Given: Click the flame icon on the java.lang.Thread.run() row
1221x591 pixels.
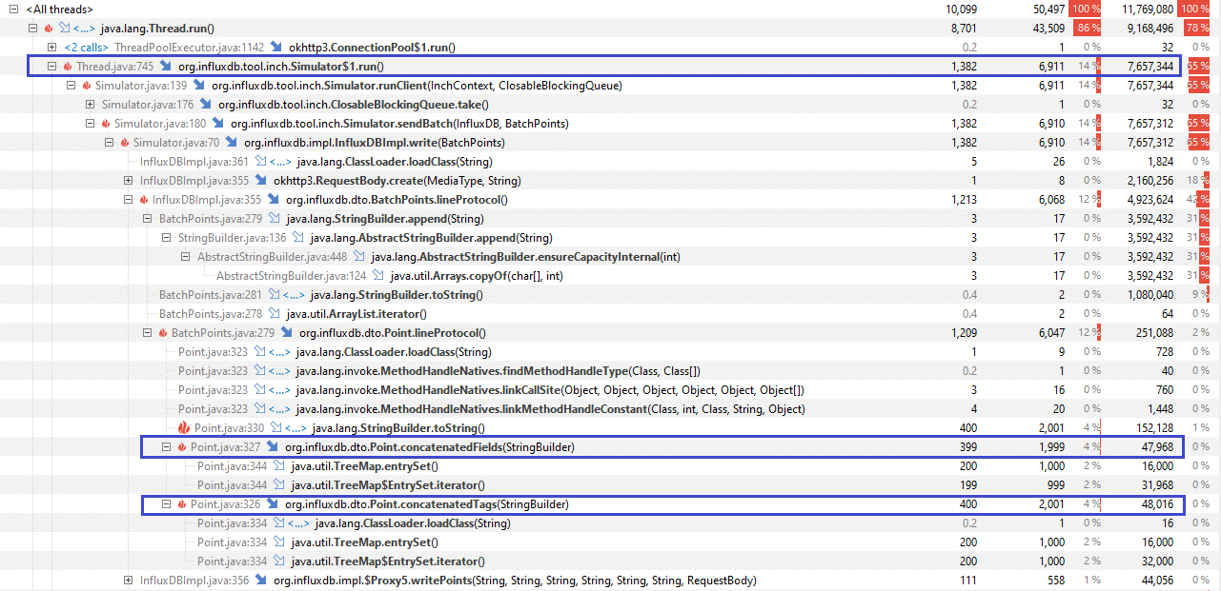Looking at the screenshot, I should coord(48,29).
